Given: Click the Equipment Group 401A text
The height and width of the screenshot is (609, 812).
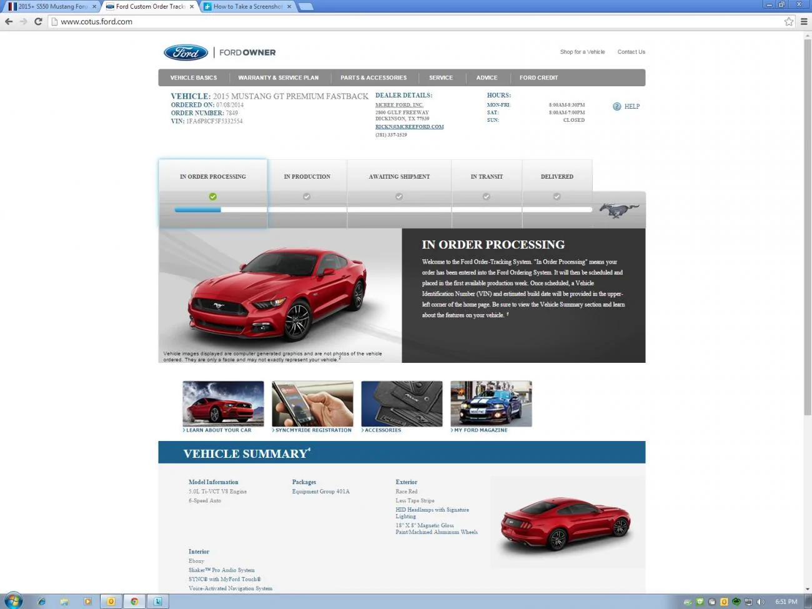Looking at the screenshot, I should [321, 492].
